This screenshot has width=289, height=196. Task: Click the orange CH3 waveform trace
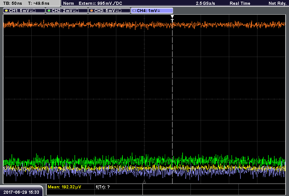pos(144,25)
